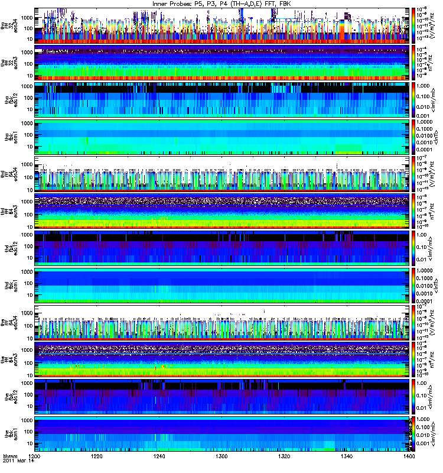The height and width of the screenshot is (473, 443).
Task: Click the '1240' time axis label
Action: tap(159, 456)
